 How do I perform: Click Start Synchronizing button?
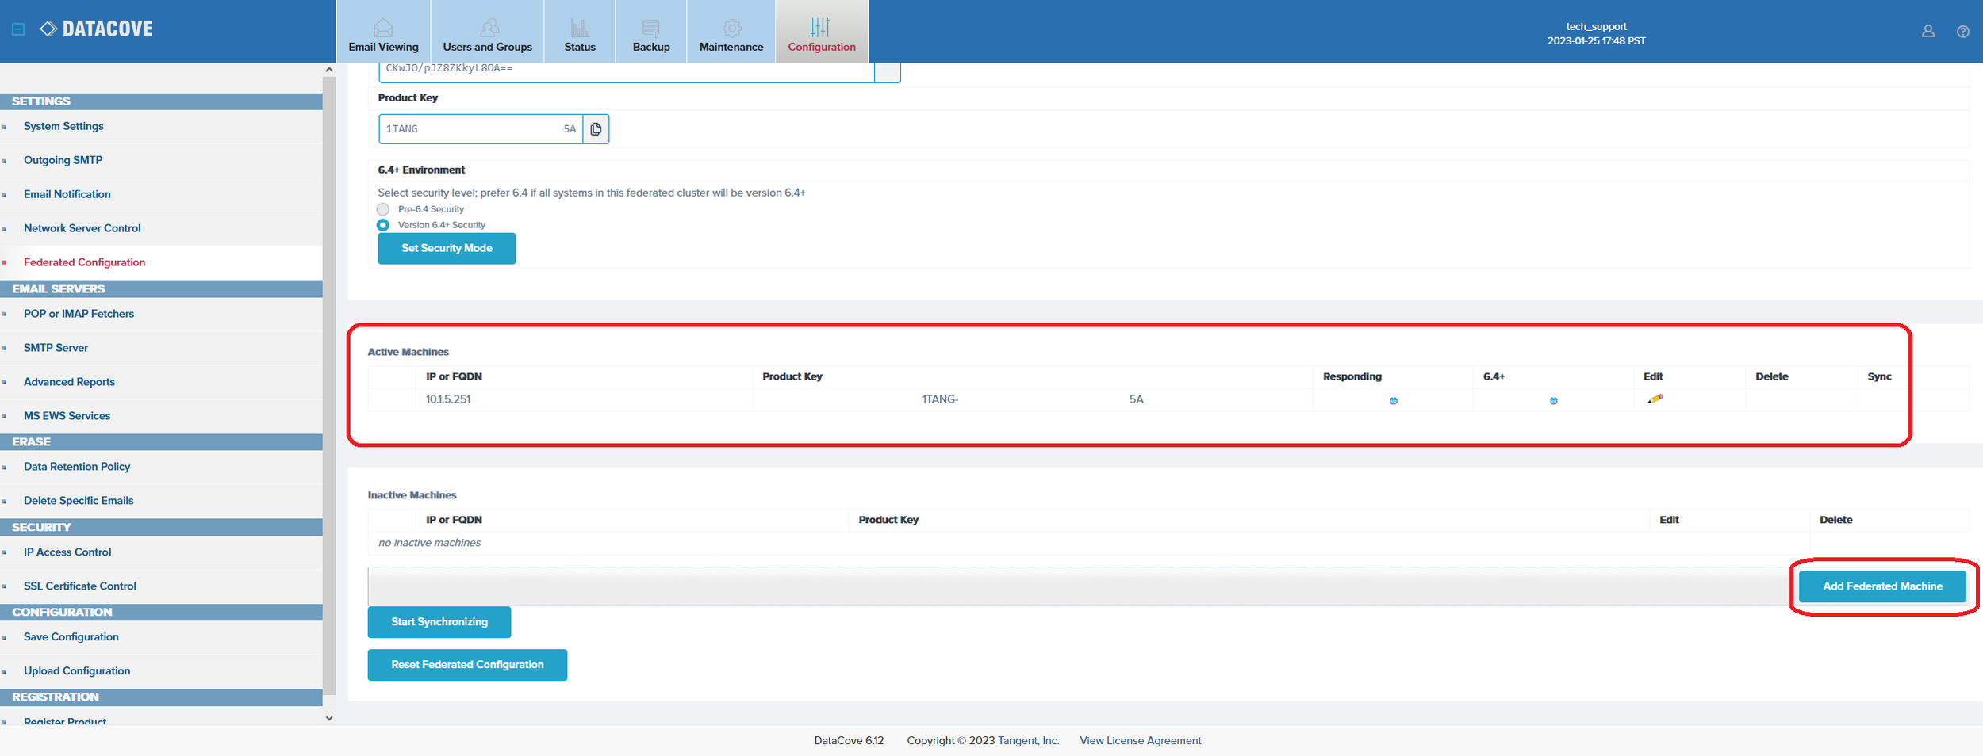click(x=439, y=622)
